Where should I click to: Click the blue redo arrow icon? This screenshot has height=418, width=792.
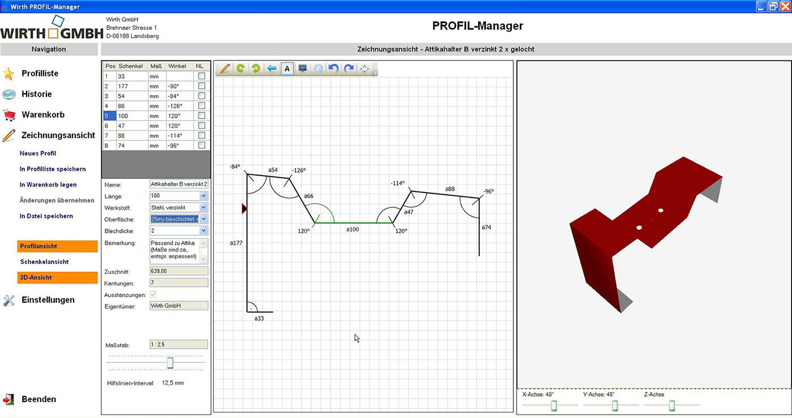click(x=349, y=69)
